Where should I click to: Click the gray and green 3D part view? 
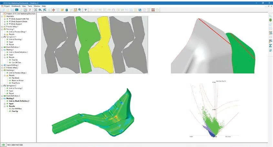click(x=213, y=46)
